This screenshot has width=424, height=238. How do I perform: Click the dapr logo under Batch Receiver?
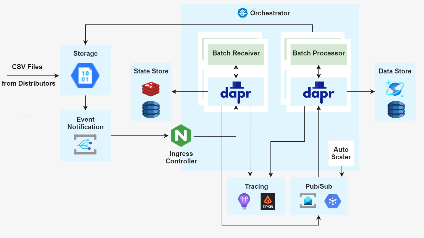[236, 92]
